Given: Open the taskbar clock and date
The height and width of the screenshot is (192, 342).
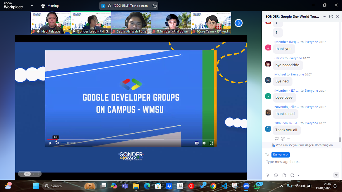Looking at the screenshot, I should pos(323,186).
